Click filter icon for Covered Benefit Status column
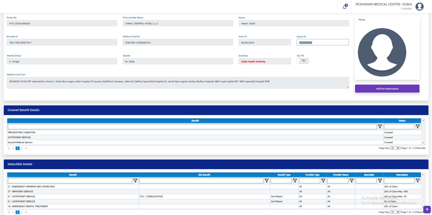432x215 pixels. point(418,127)
